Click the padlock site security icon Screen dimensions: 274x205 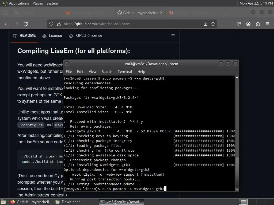(x=59, y=24)
